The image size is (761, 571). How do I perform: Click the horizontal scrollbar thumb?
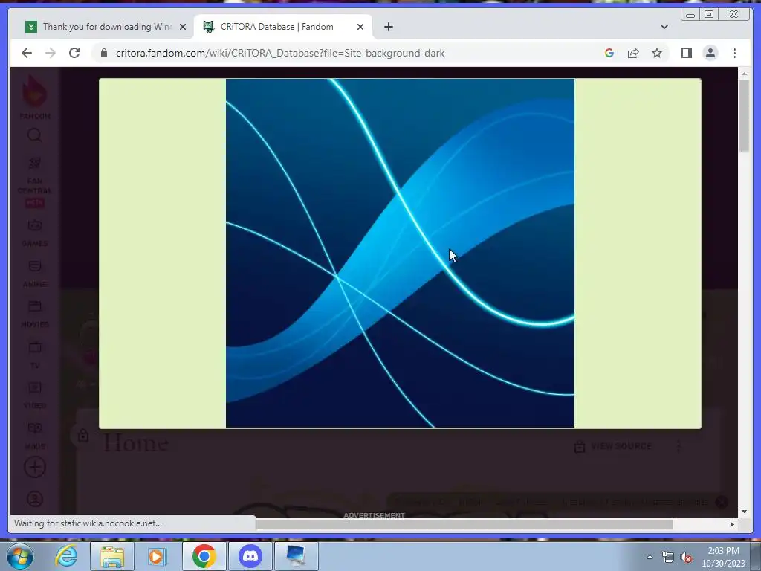(464, 524)
